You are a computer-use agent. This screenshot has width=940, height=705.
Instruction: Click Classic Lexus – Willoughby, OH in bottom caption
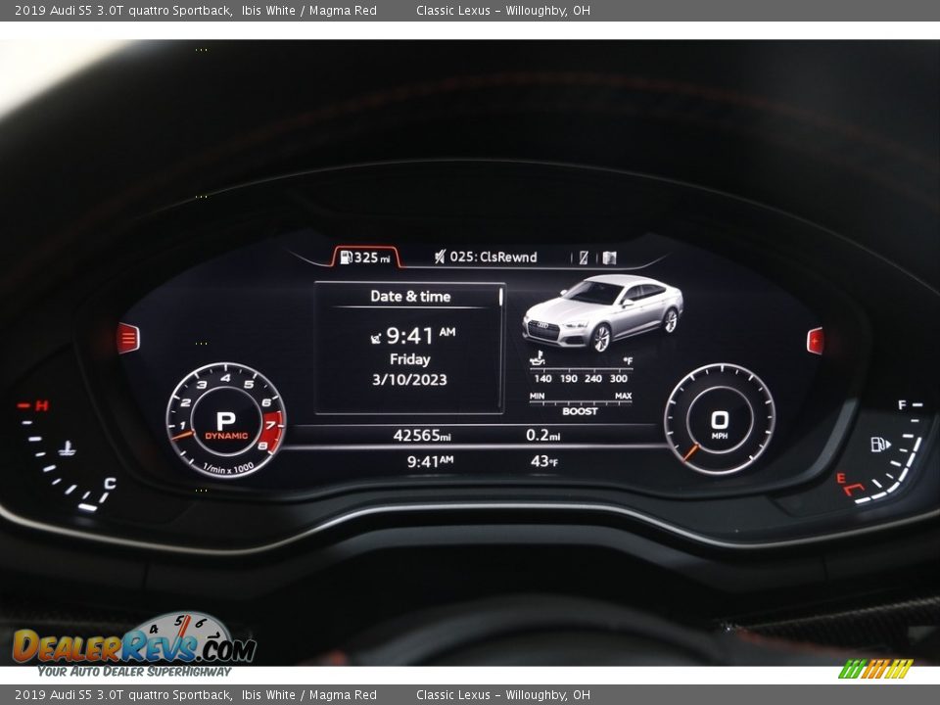(x=503, y=695)
